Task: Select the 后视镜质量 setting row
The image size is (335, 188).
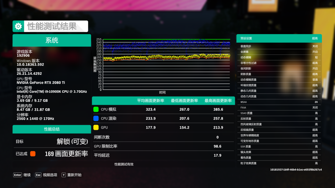Action: [279, 130]
